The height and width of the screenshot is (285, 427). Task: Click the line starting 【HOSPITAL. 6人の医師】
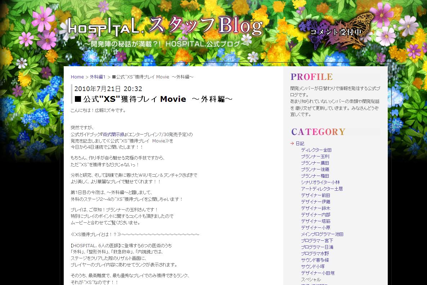click(x=121, y=245)
